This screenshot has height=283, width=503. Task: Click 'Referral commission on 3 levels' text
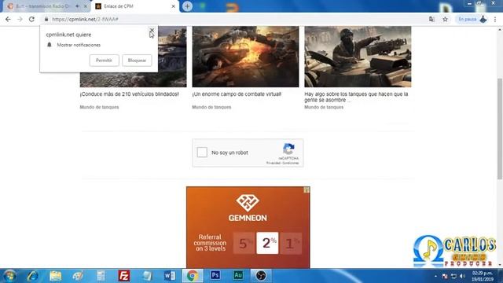[x=210, y=243]
